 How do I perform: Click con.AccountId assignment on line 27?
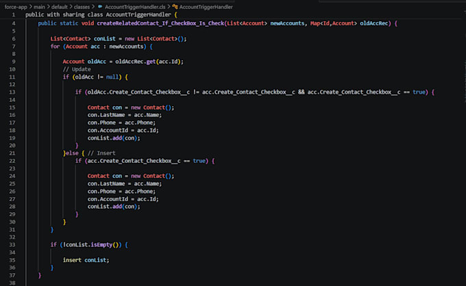click(123, 199)
